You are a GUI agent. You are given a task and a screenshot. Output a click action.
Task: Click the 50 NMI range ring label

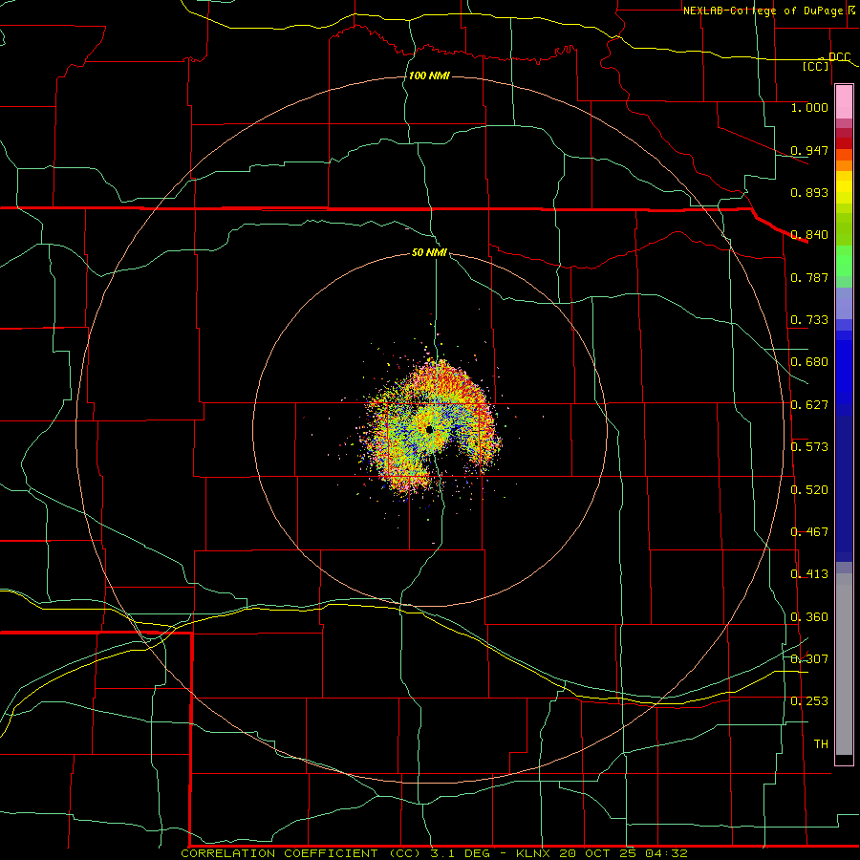[429, 252]
